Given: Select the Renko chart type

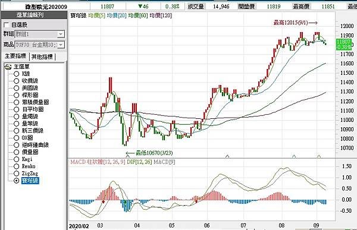Looking at the screenshot, I should coord(16,166).
